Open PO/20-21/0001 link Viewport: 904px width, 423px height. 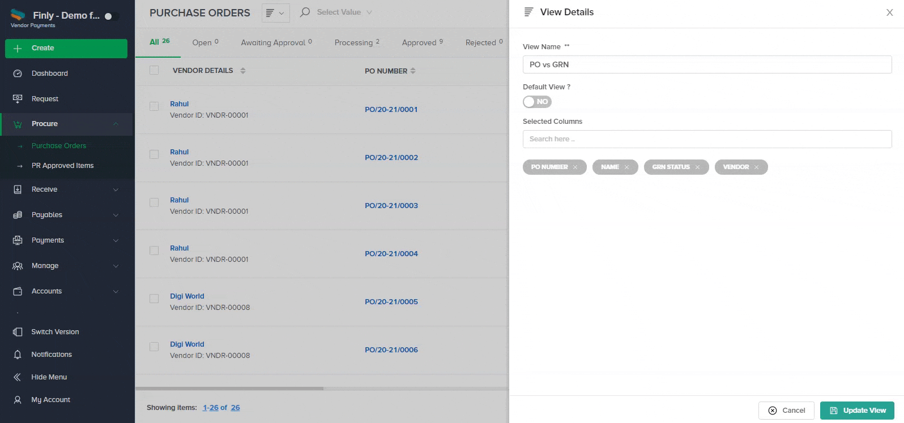(391, 110)
